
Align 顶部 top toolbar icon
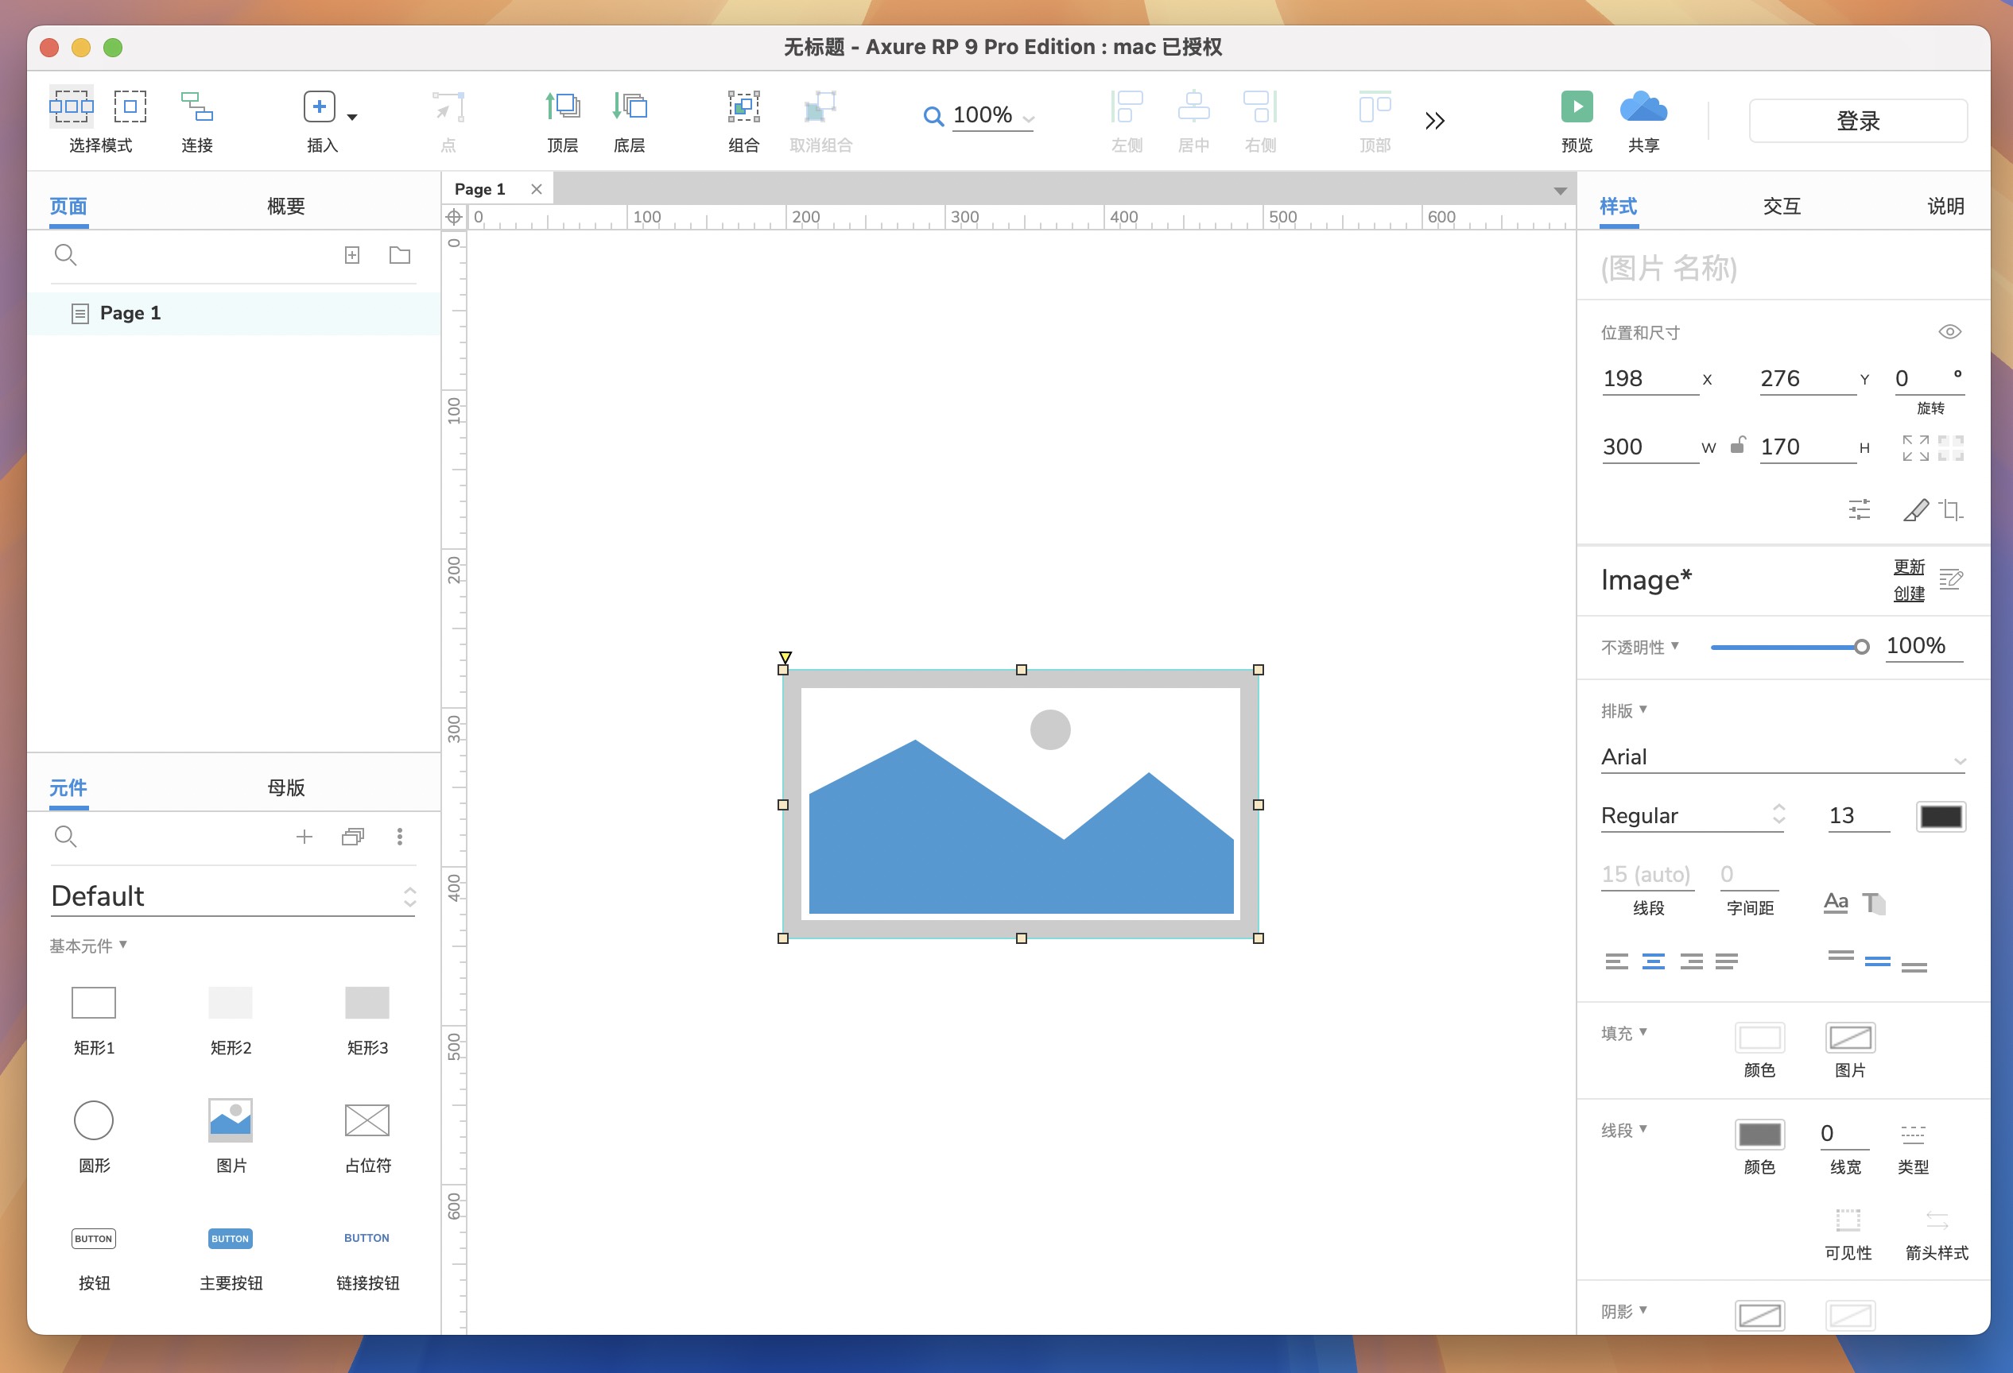click(x=1375, y=106)
